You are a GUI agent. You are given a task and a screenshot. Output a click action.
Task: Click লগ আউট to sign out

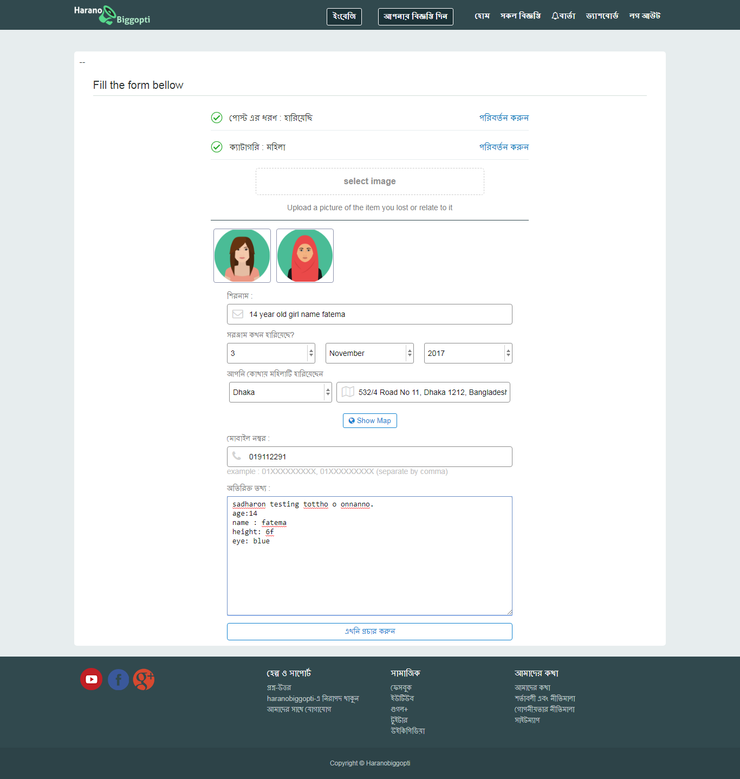tap(645, 16)
